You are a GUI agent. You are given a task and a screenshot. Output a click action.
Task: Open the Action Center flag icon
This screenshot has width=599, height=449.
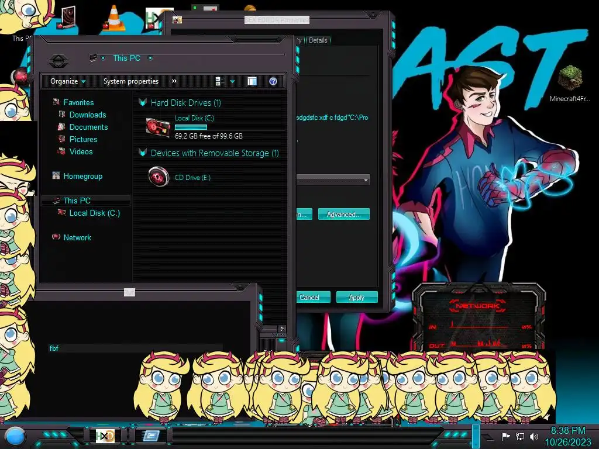505,436
